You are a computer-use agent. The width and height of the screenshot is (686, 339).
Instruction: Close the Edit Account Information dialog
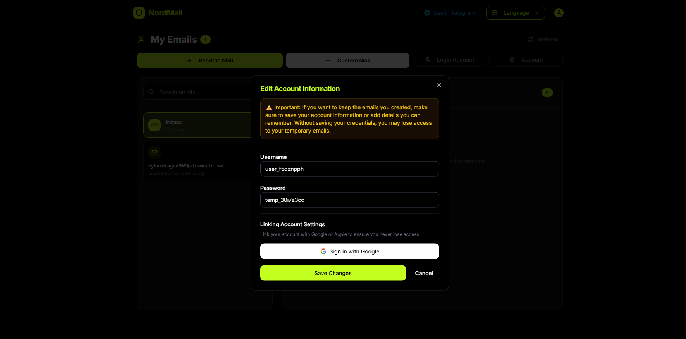coord(439,85)
